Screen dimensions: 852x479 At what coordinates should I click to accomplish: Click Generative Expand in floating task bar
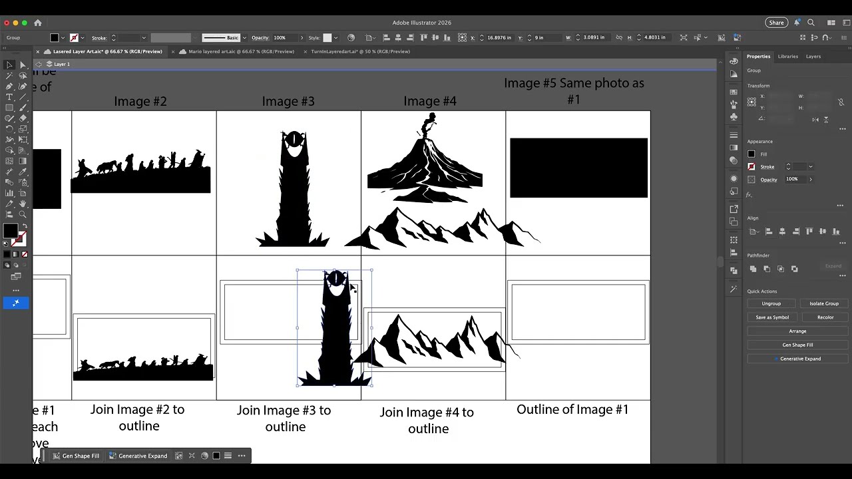pyautogui.click(x=138, y=456)
